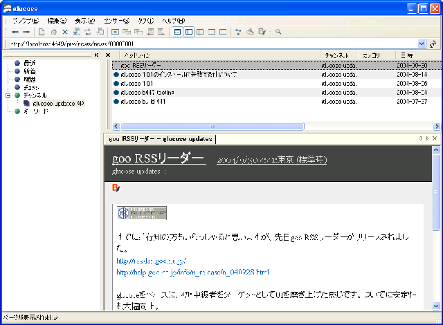This screenshot has height=325, width=443.
Task: Click the powered-by banner image in article
Action: 142,213
